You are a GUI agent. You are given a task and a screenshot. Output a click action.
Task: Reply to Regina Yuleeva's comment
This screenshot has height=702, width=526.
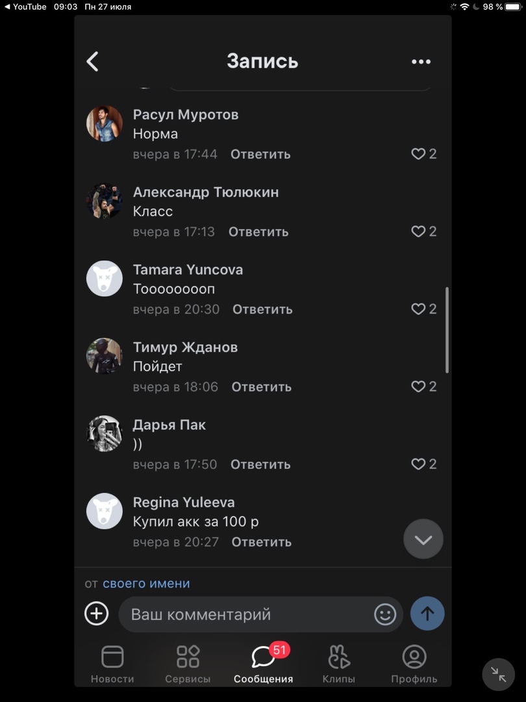(262, 542)
